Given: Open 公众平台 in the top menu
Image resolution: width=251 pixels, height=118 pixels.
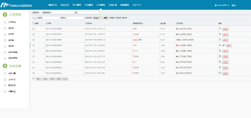Looking at the screenshot, I should (x=137, y=5).
